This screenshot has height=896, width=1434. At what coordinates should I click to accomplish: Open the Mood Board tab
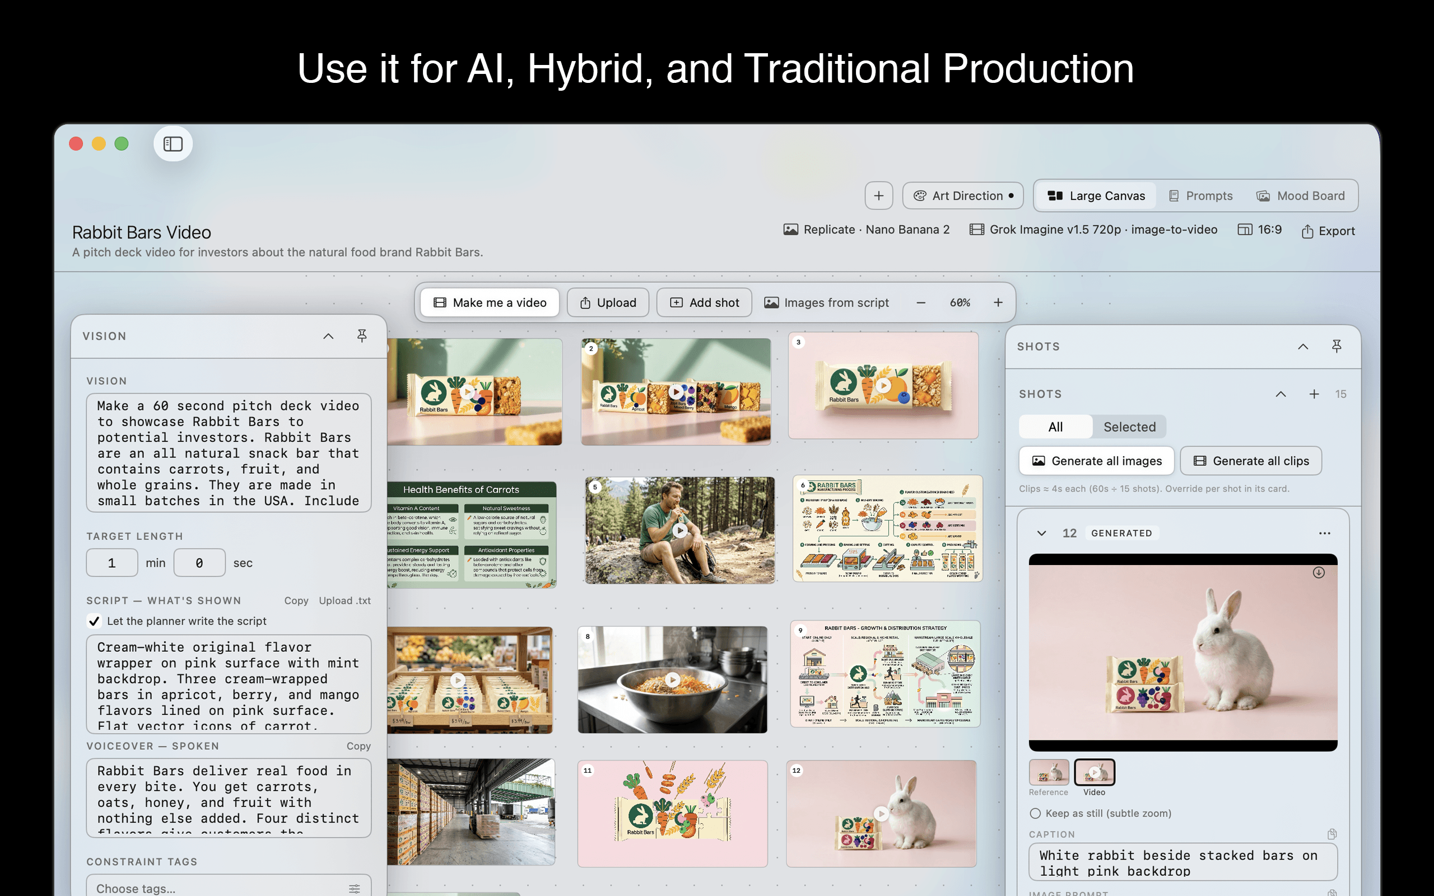[1300, 195]
